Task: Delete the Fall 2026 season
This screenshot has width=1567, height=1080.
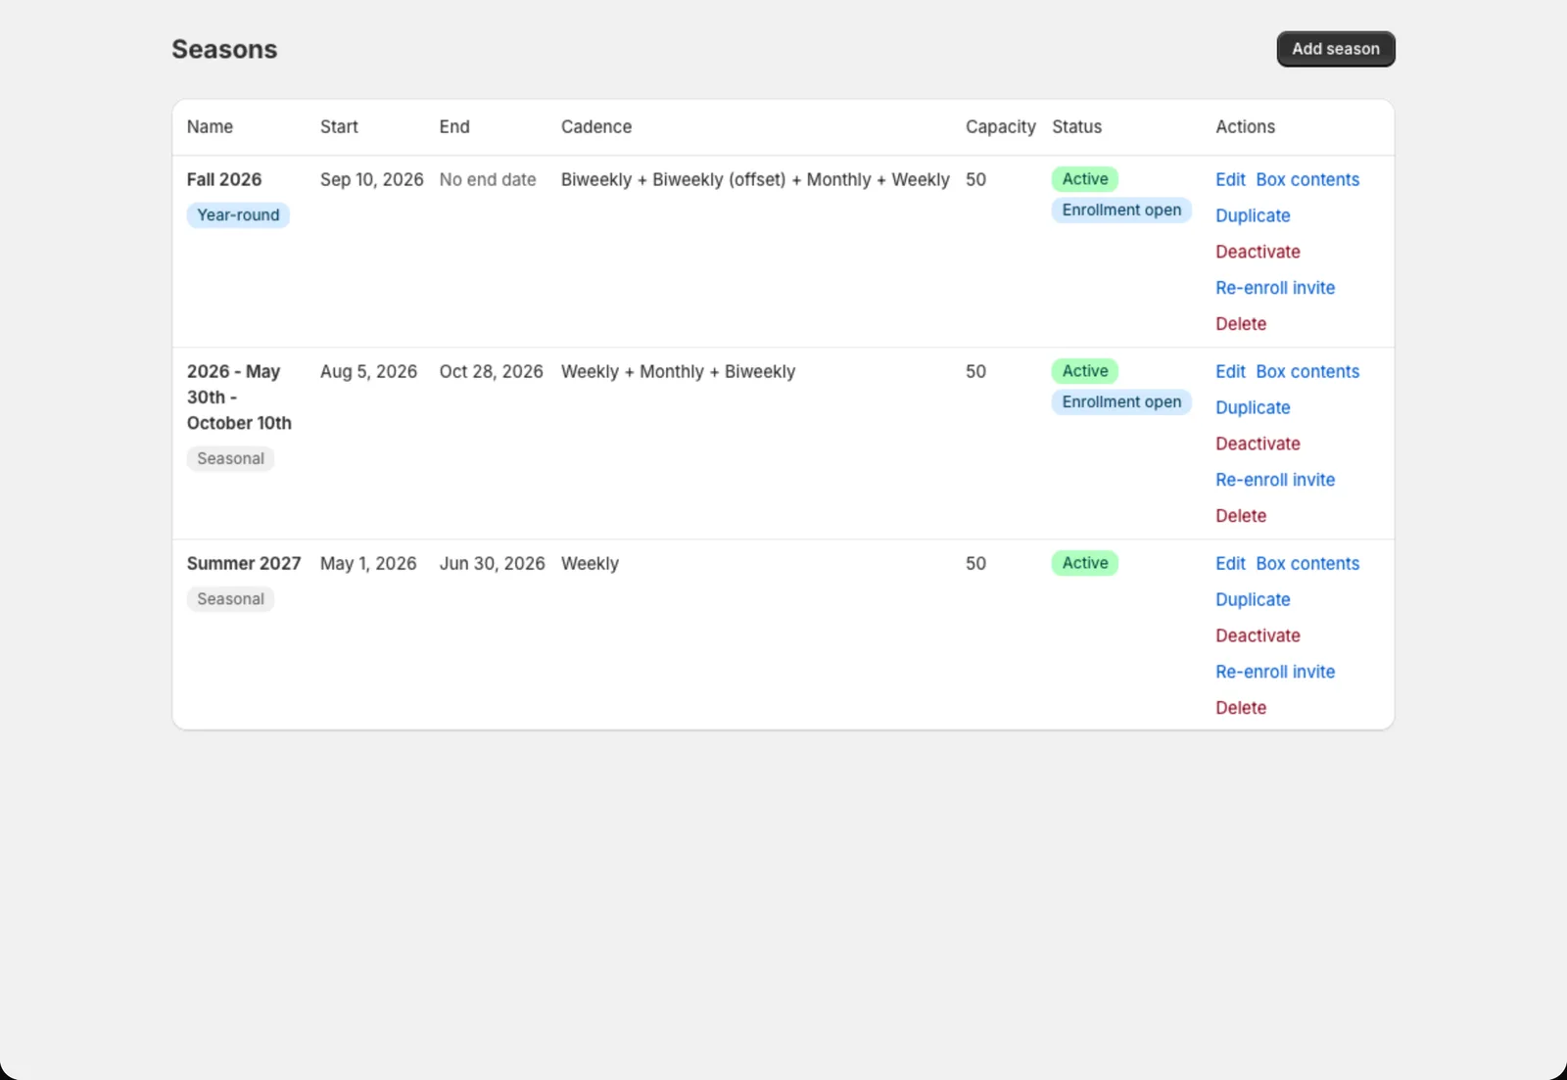Action: (1241, 324)
